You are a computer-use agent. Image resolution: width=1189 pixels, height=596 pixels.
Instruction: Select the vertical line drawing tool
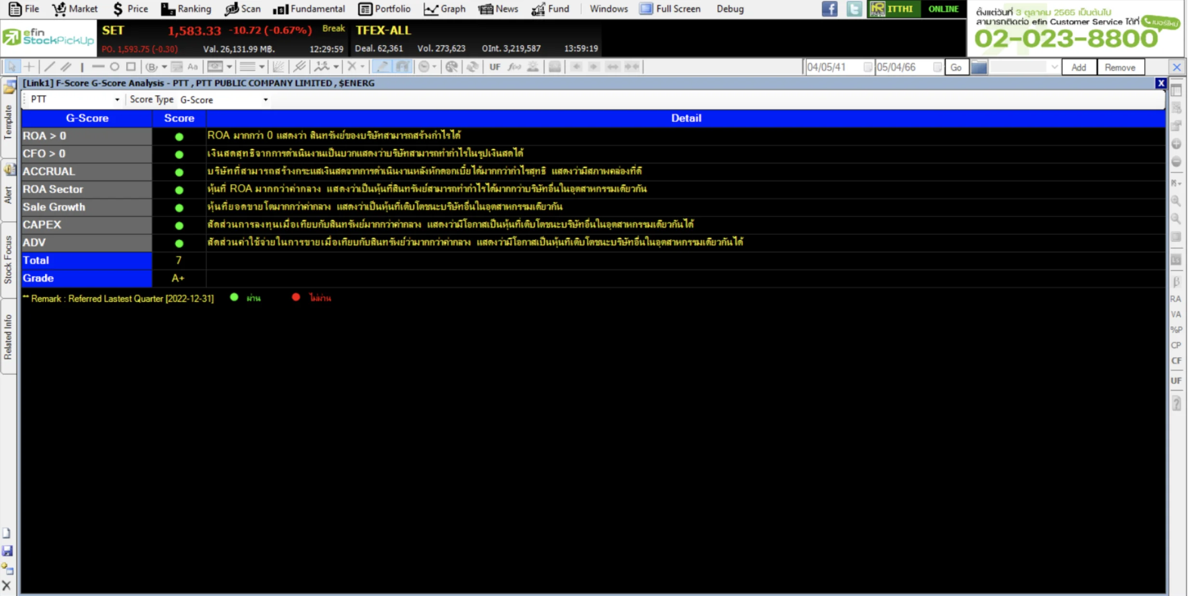82,67
